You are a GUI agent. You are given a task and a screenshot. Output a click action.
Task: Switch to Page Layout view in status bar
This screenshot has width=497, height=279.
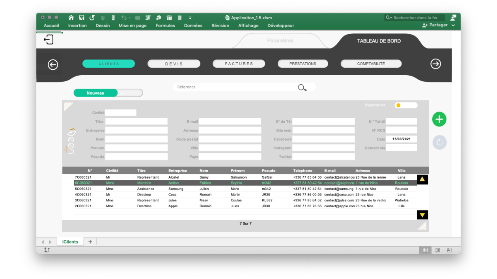[x=437, y=250]
